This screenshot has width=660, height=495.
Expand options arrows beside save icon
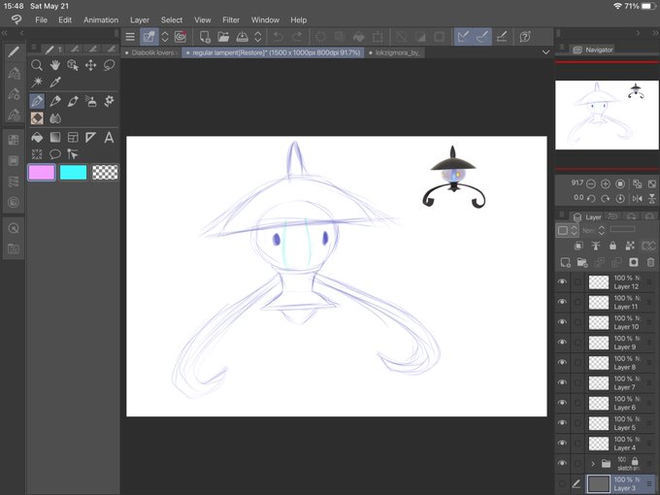point(257,37)
